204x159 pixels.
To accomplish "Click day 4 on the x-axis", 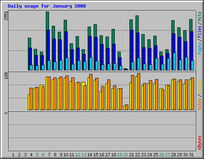I will click(31, 155).
